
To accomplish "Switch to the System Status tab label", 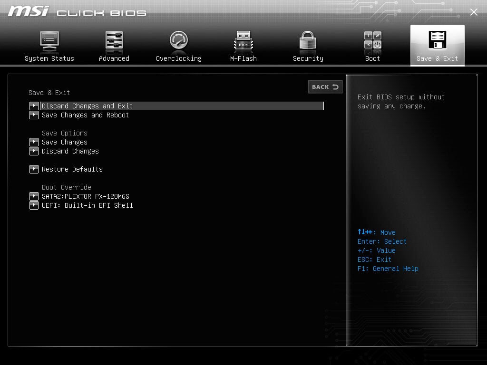I will [49, 58].
